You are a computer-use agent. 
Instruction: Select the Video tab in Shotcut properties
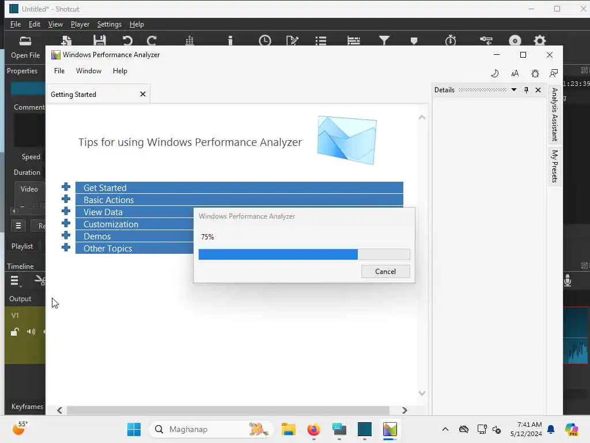pyautogui.click(x=29, y=189)
